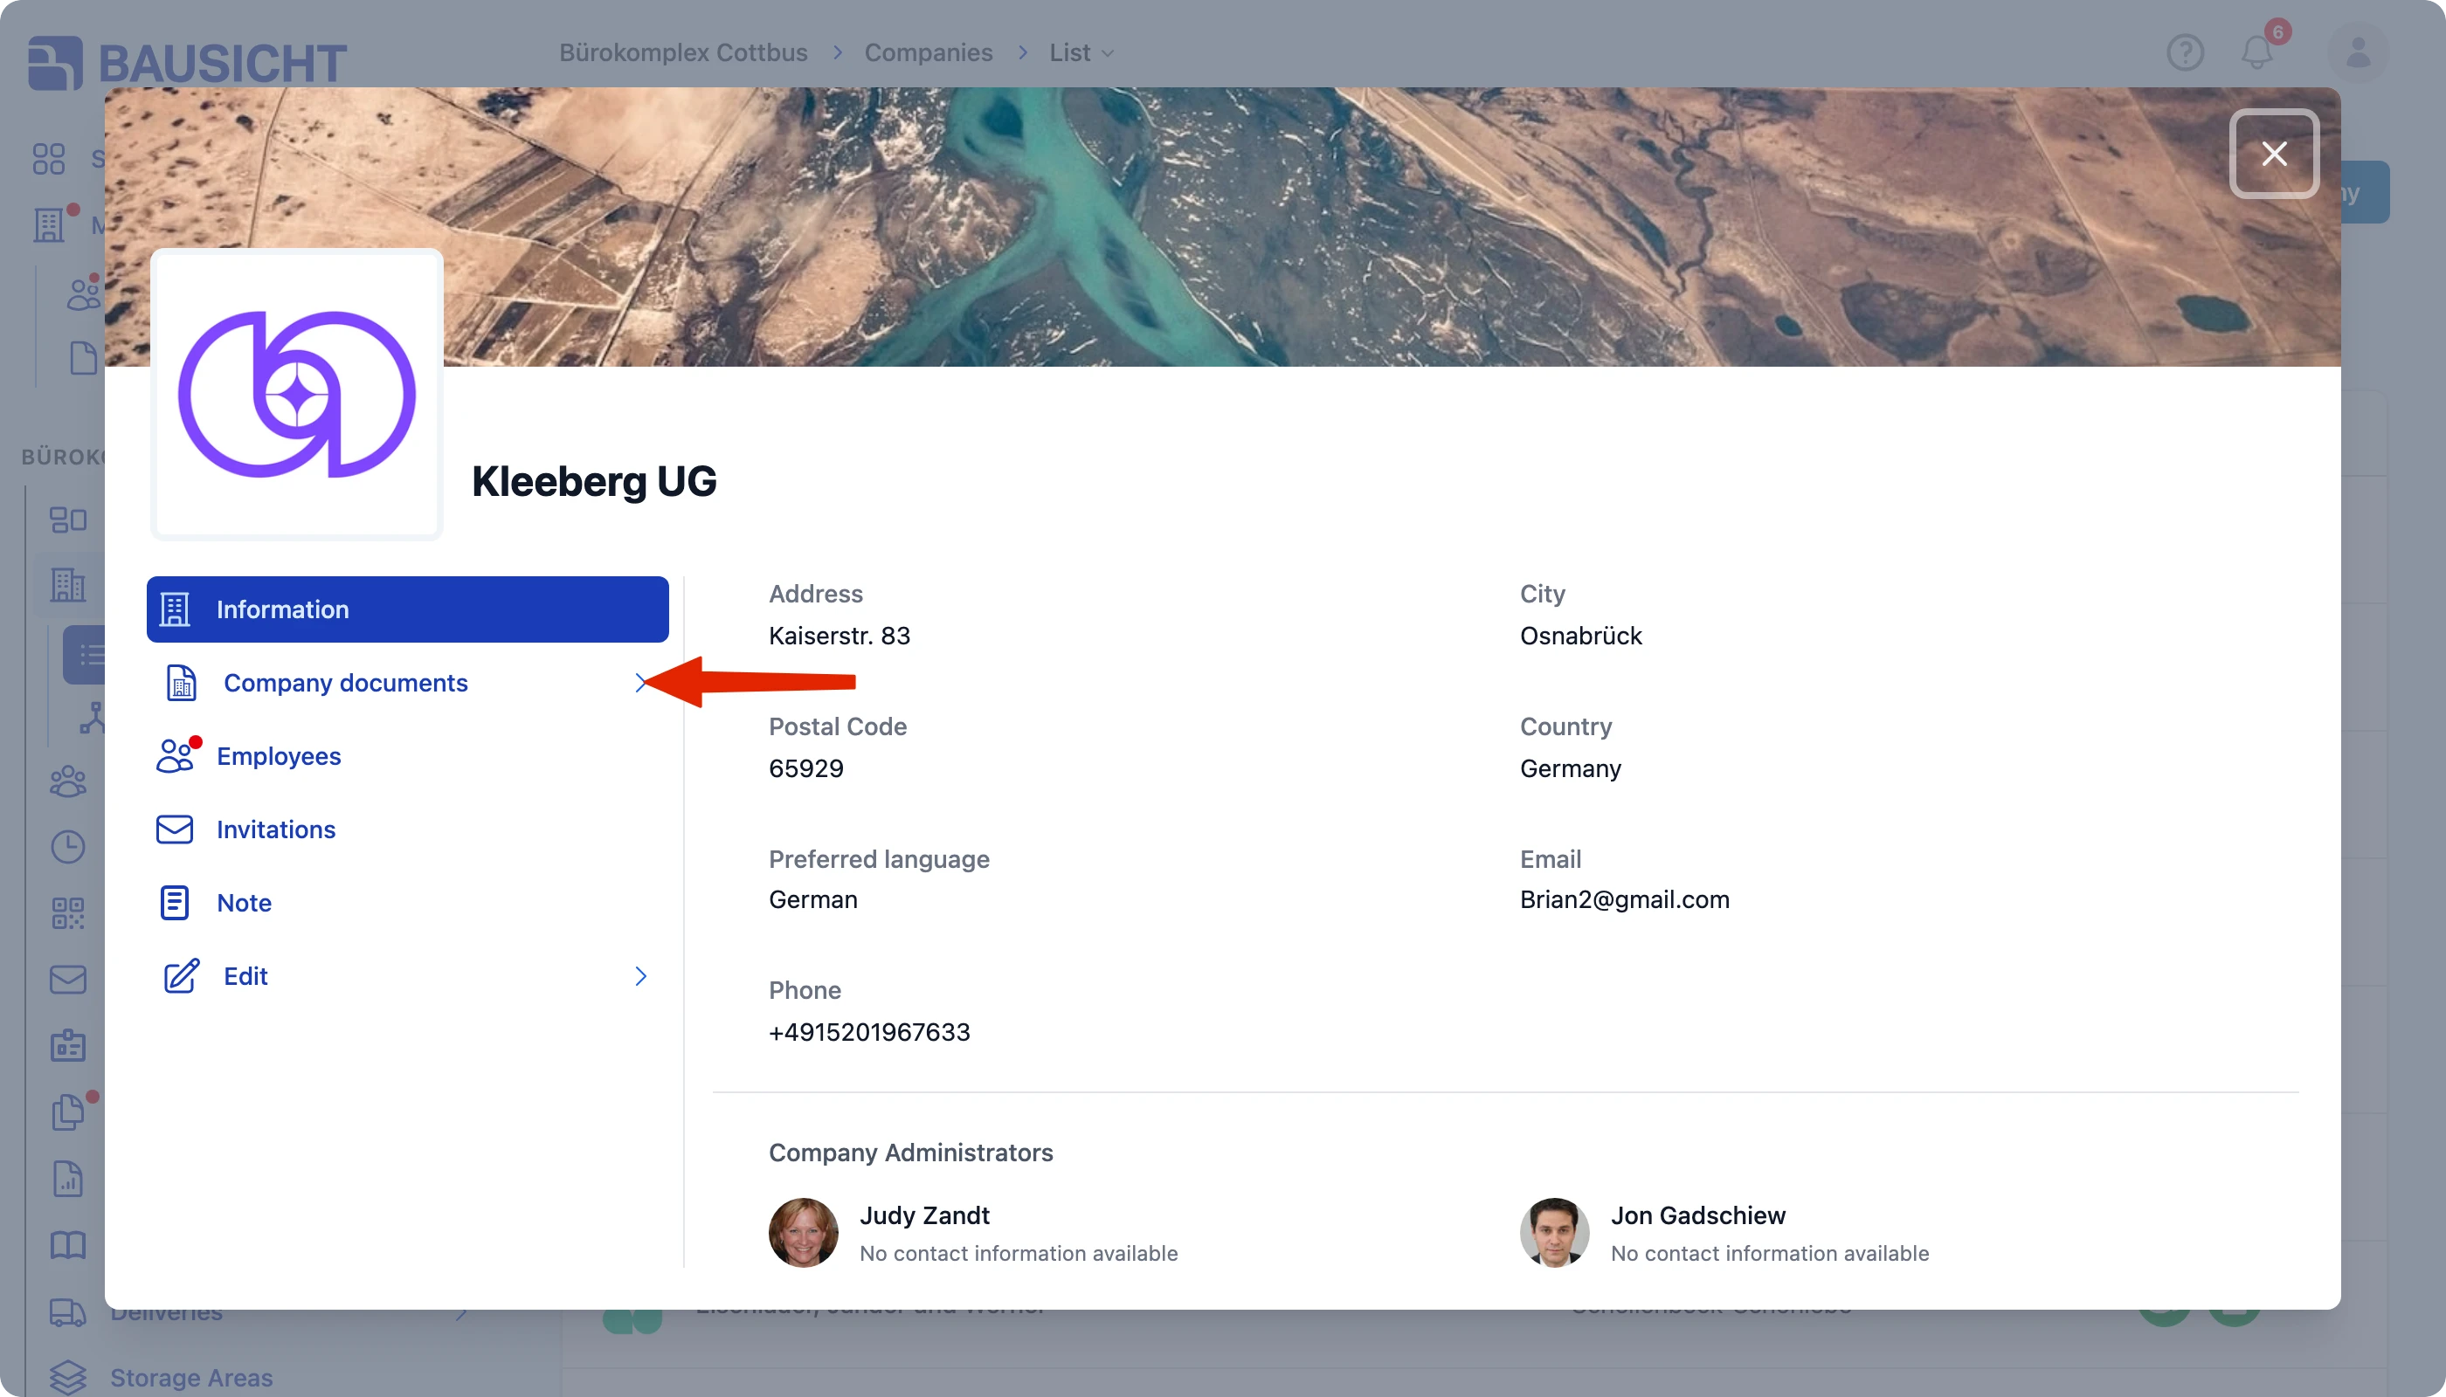The image size is (2446, 1397).
Task: Select the country value Germany
Action: point(1570,768)
